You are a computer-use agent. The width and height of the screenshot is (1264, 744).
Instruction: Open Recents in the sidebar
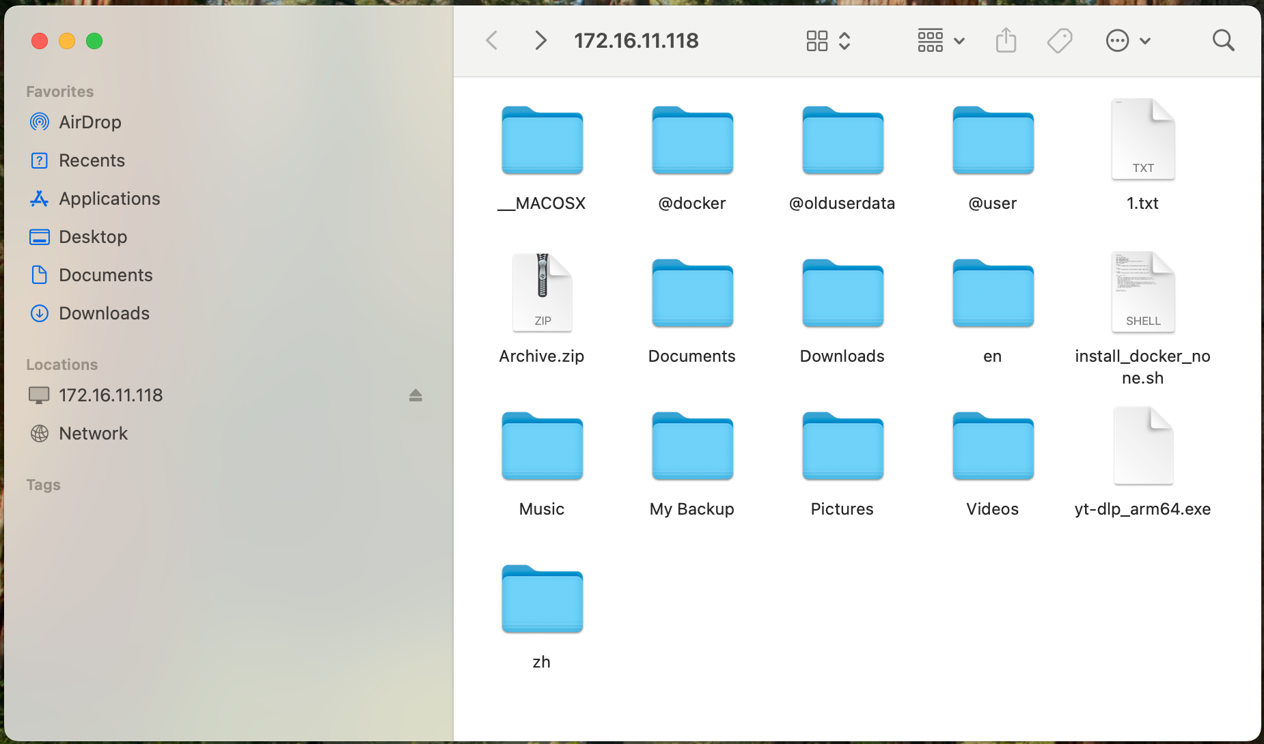pos(92,160)
